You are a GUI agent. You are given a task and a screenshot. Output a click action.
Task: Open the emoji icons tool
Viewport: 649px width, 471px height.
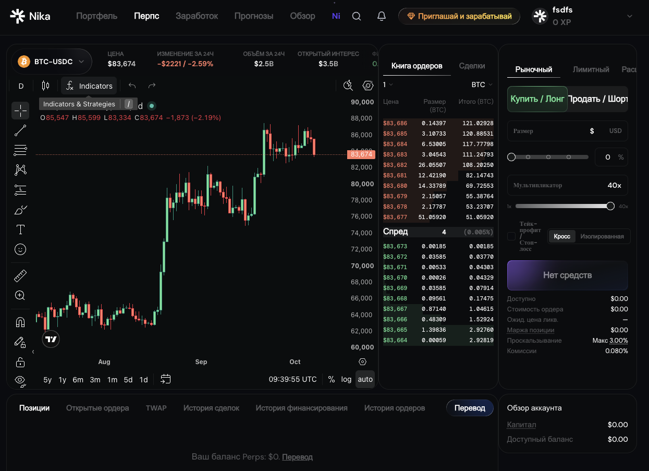pyautogui.click(x=20, y=249)
